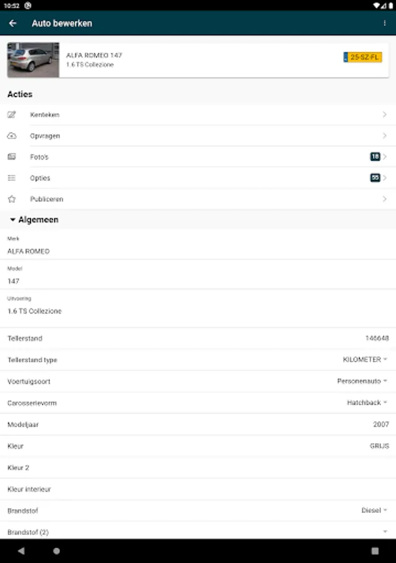Open the Tellerstand type dropdown
The image size is (396, 563).
click(365, 360)
